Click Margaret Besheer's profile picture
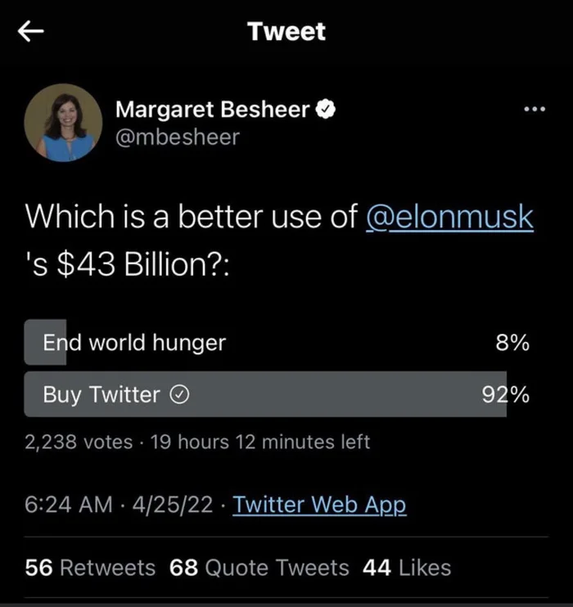This screenshot has height=607, width=573. [64, 123]
